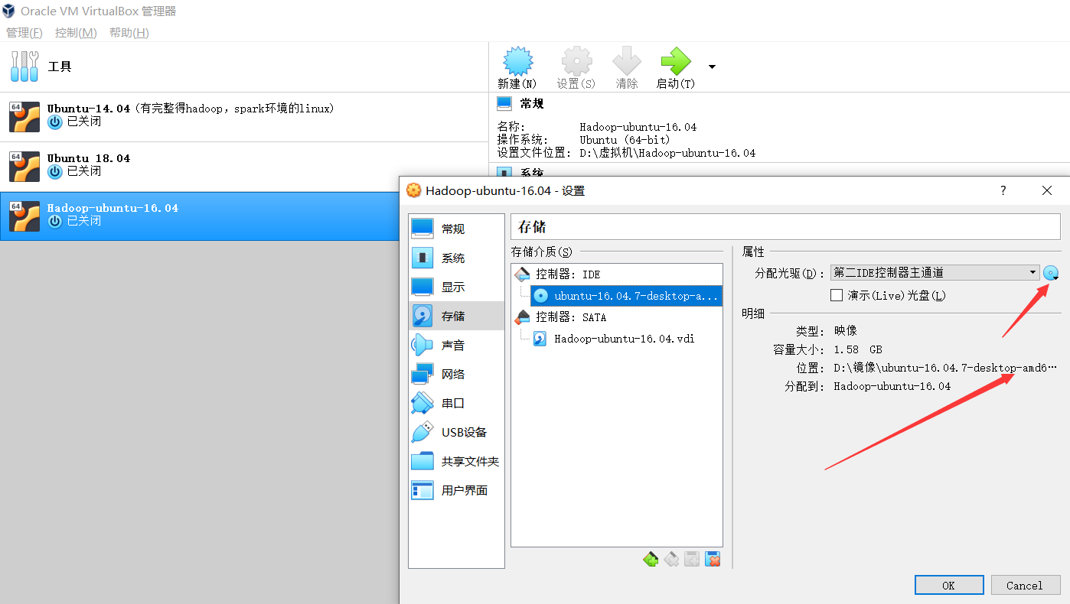The height and width of the screenshot is (604, 1070).
Task: Open 显示 settings category
Action: coord(456,287)
